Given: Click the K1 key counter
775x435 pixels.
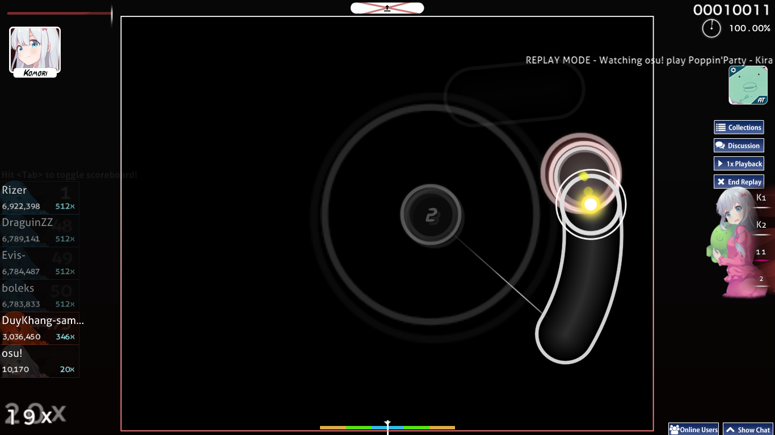Looking at the screenshot, I should [x=761, y=198].
